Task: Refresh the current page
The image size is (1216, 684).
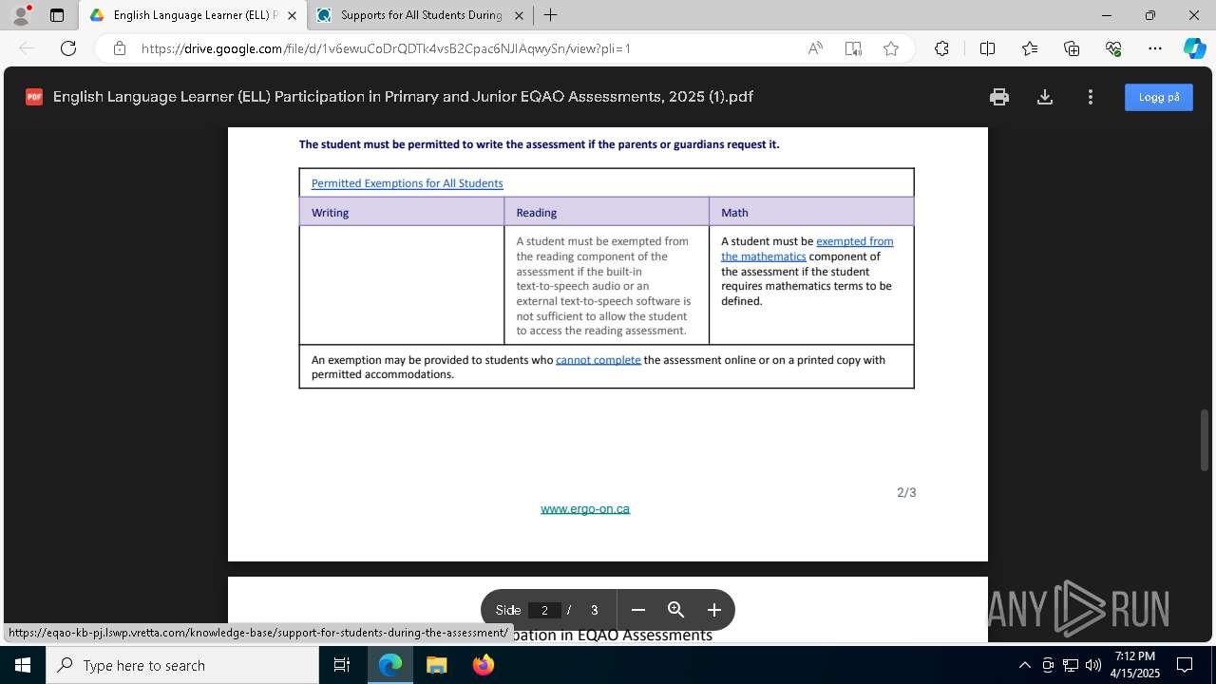Action: [68, 48]
